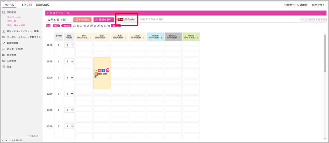Click the 新着通知 button

click(x=82, y=20)
